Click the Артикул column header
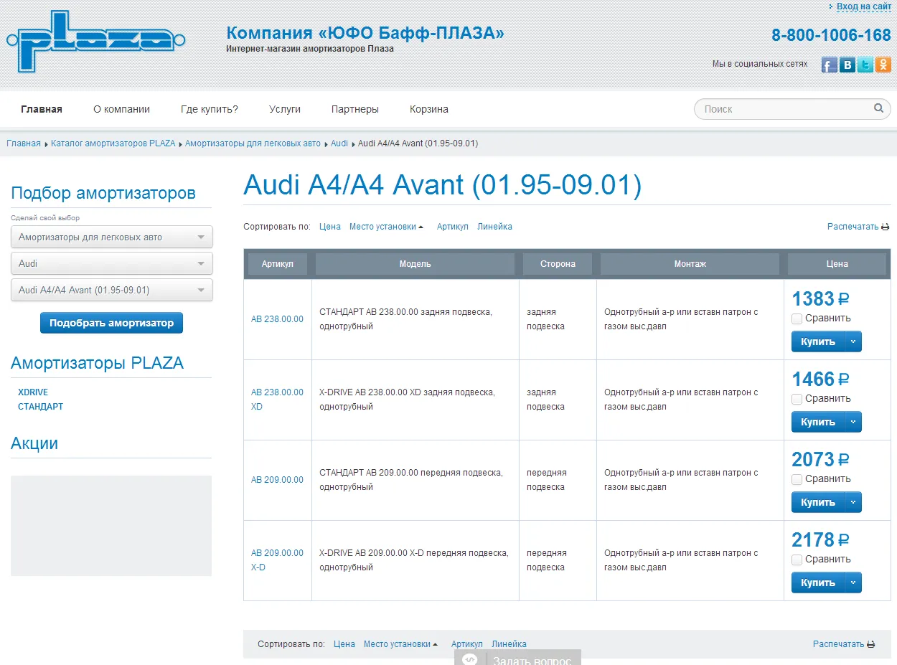This screenshot has width=897, height=665. tap(278, 264)
